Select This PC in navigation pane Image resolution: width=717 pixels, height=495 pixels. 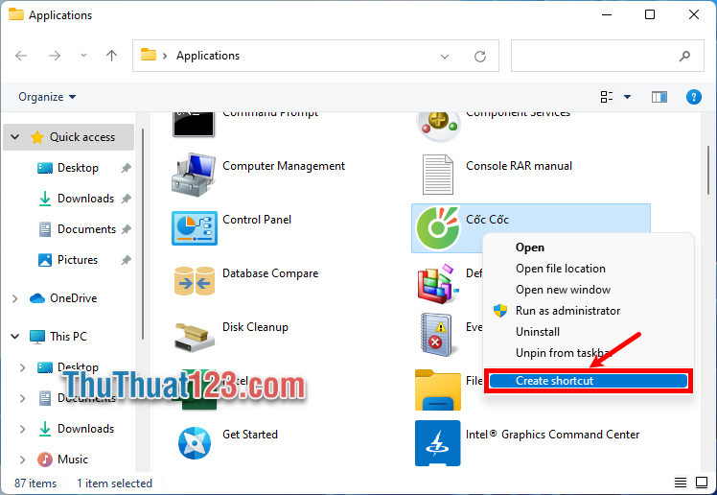point(68,337)
